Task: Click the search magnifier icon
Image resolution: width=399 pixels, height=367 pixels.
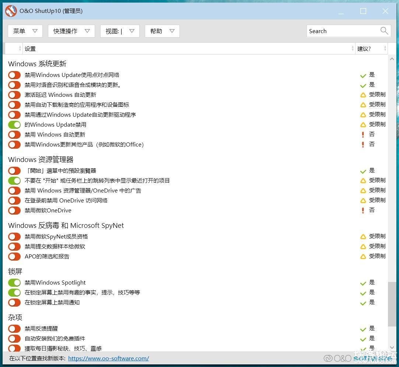Action: point(384,31)
